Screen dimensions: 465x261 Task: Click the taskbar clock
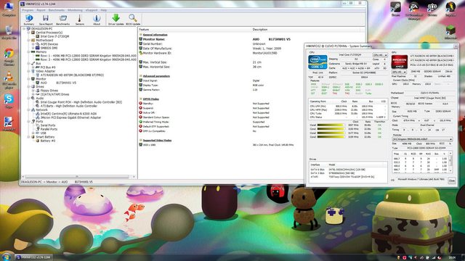pyautogui.click(x=452, y=257)
